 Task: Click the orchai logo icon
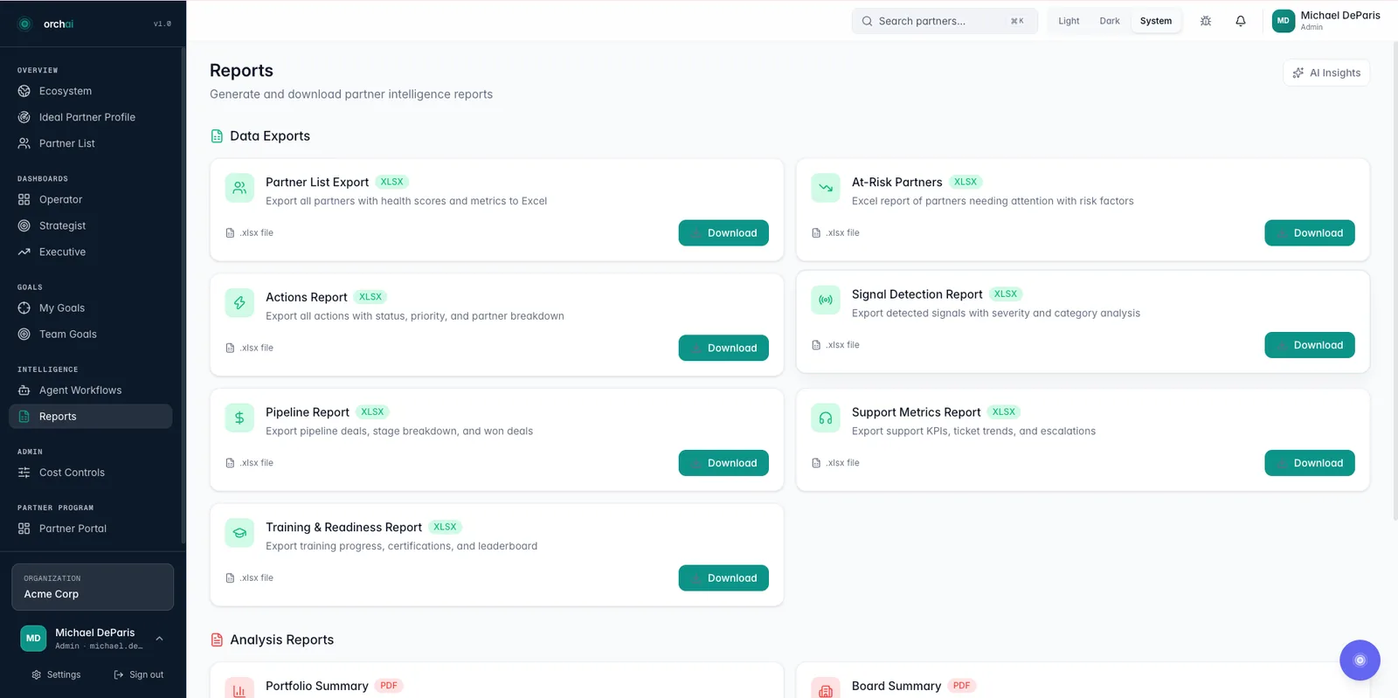[x=24, y=24]
